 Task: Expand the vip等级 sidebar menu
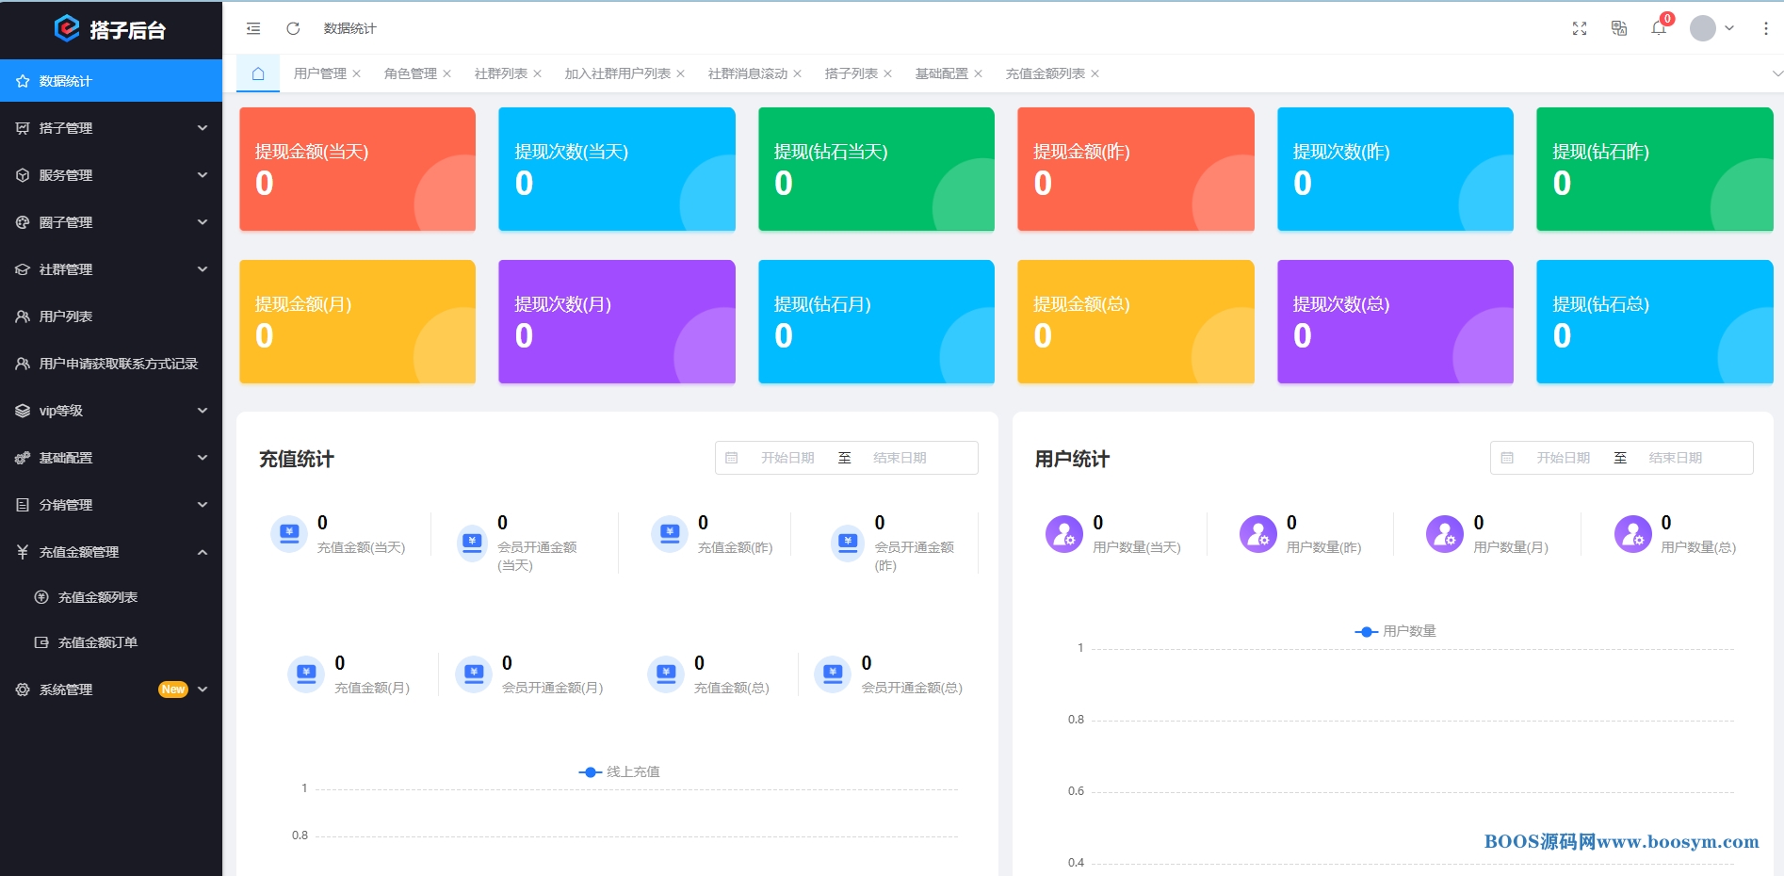coord(111,411)
